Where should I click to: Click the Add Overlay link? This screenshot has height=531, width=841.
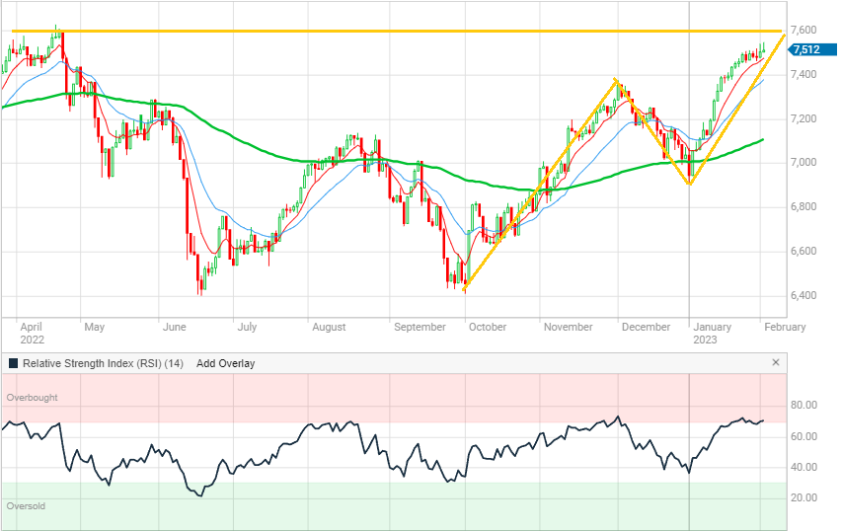(225, 363)
